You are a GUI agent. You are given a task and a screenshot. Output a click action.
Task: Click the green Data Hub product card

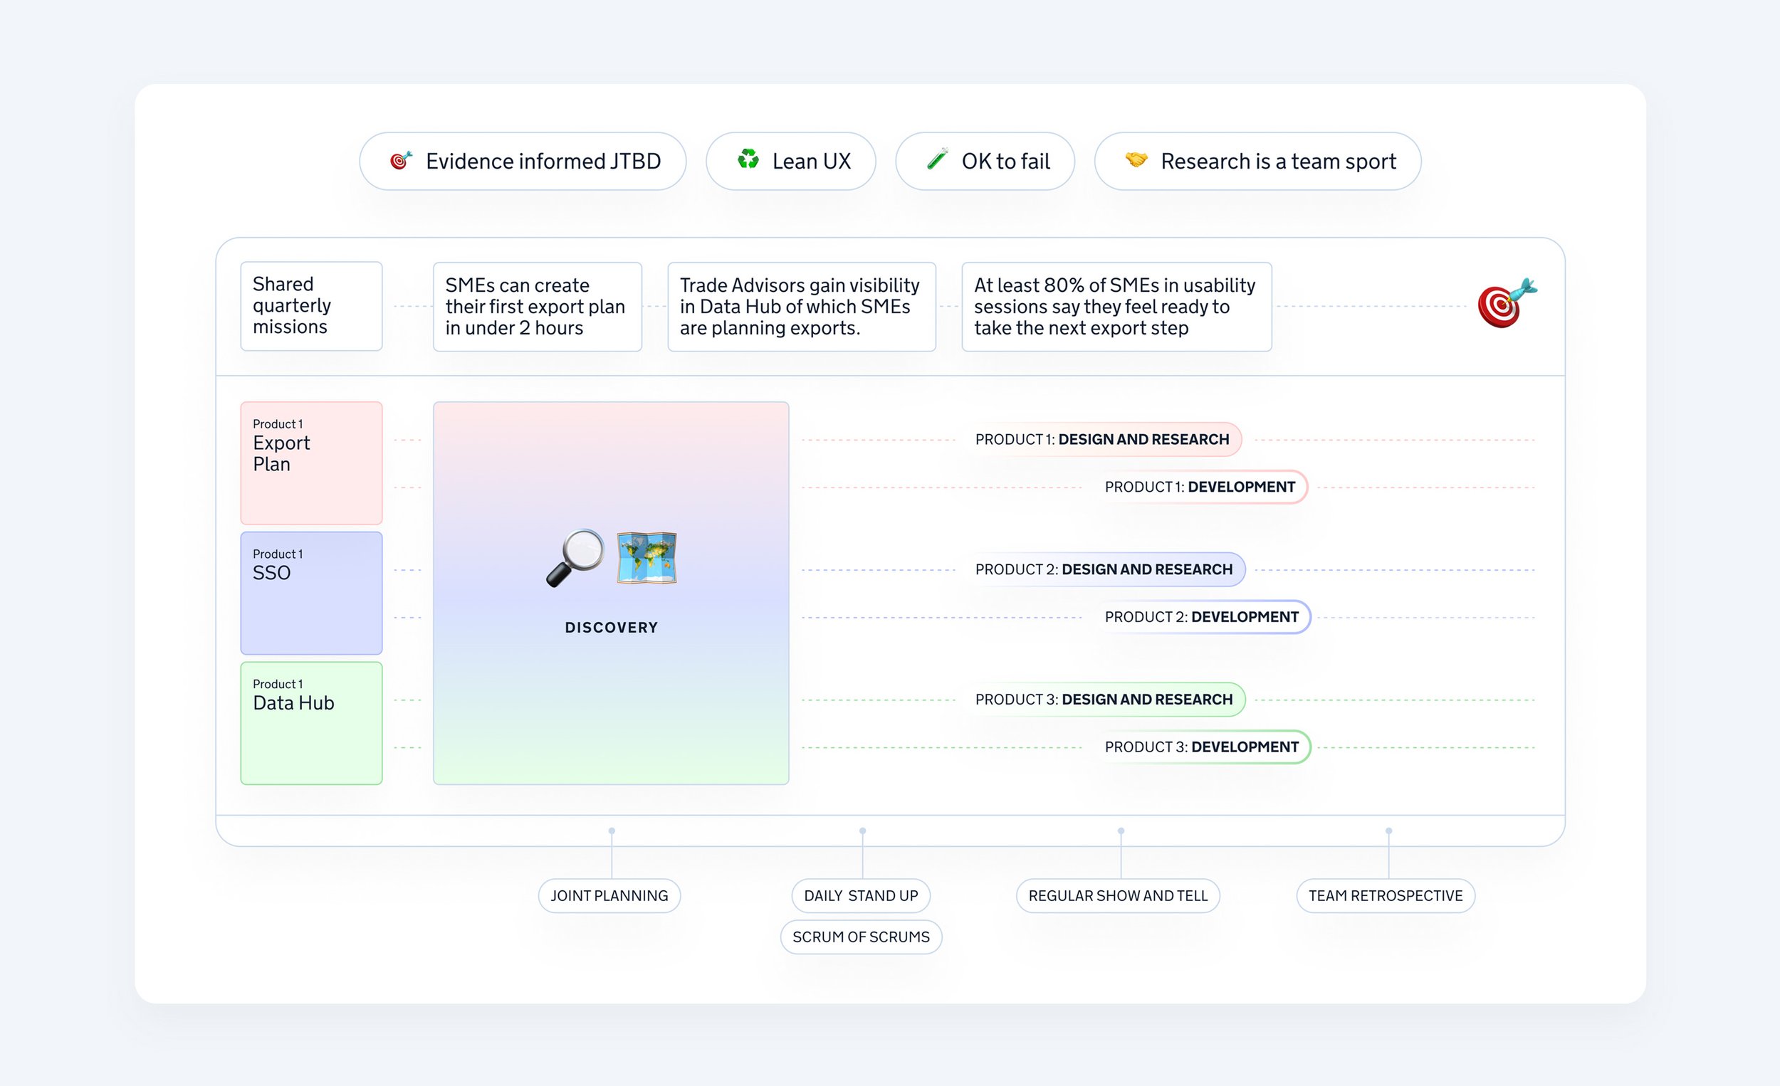pyautogui.click(x=311, y=723)
